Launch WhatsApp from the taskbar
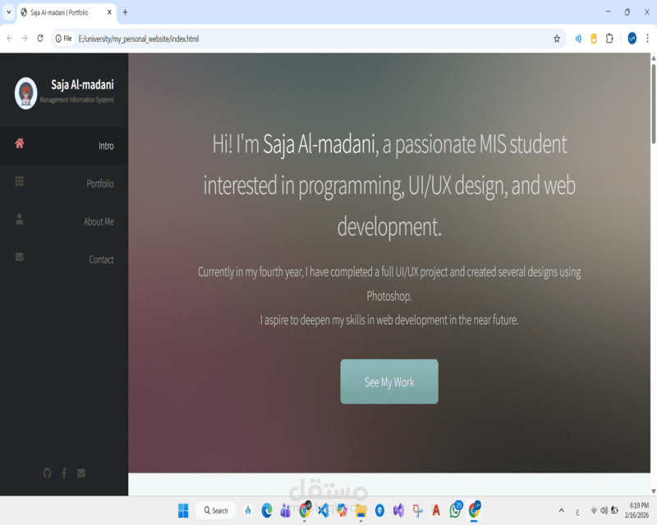Image resolution: width=657 pixels, height=525 pixels. tap(455, 510)
